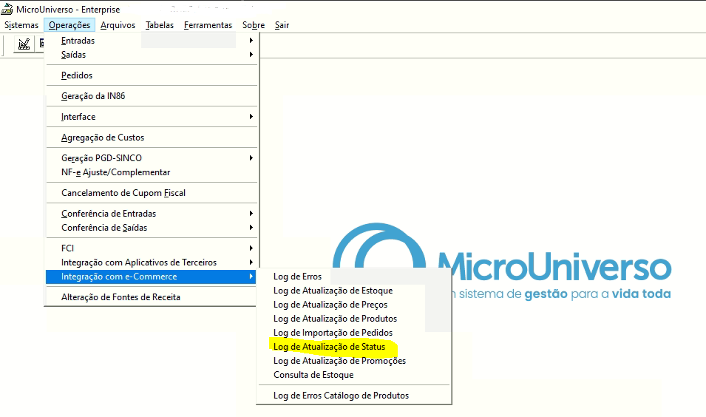Screen dimensions: 706x417
Task: Click the chart toolbar icon
Action: (x=24, y=44)
